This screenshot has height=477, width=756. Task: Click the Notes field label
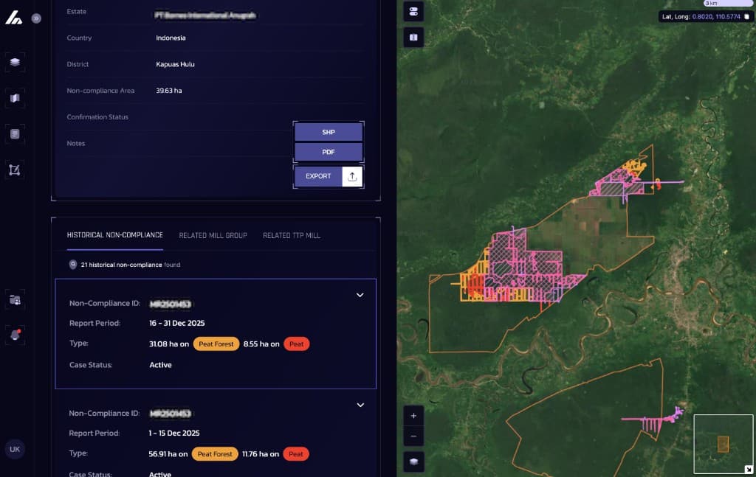pyautogui.click(x=76, y=144)
